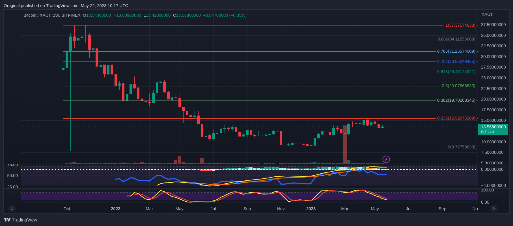Select the 1(37.37574633) Fibonacci label
This screenshot has height=226, width=513.
(x=460, y=25)
